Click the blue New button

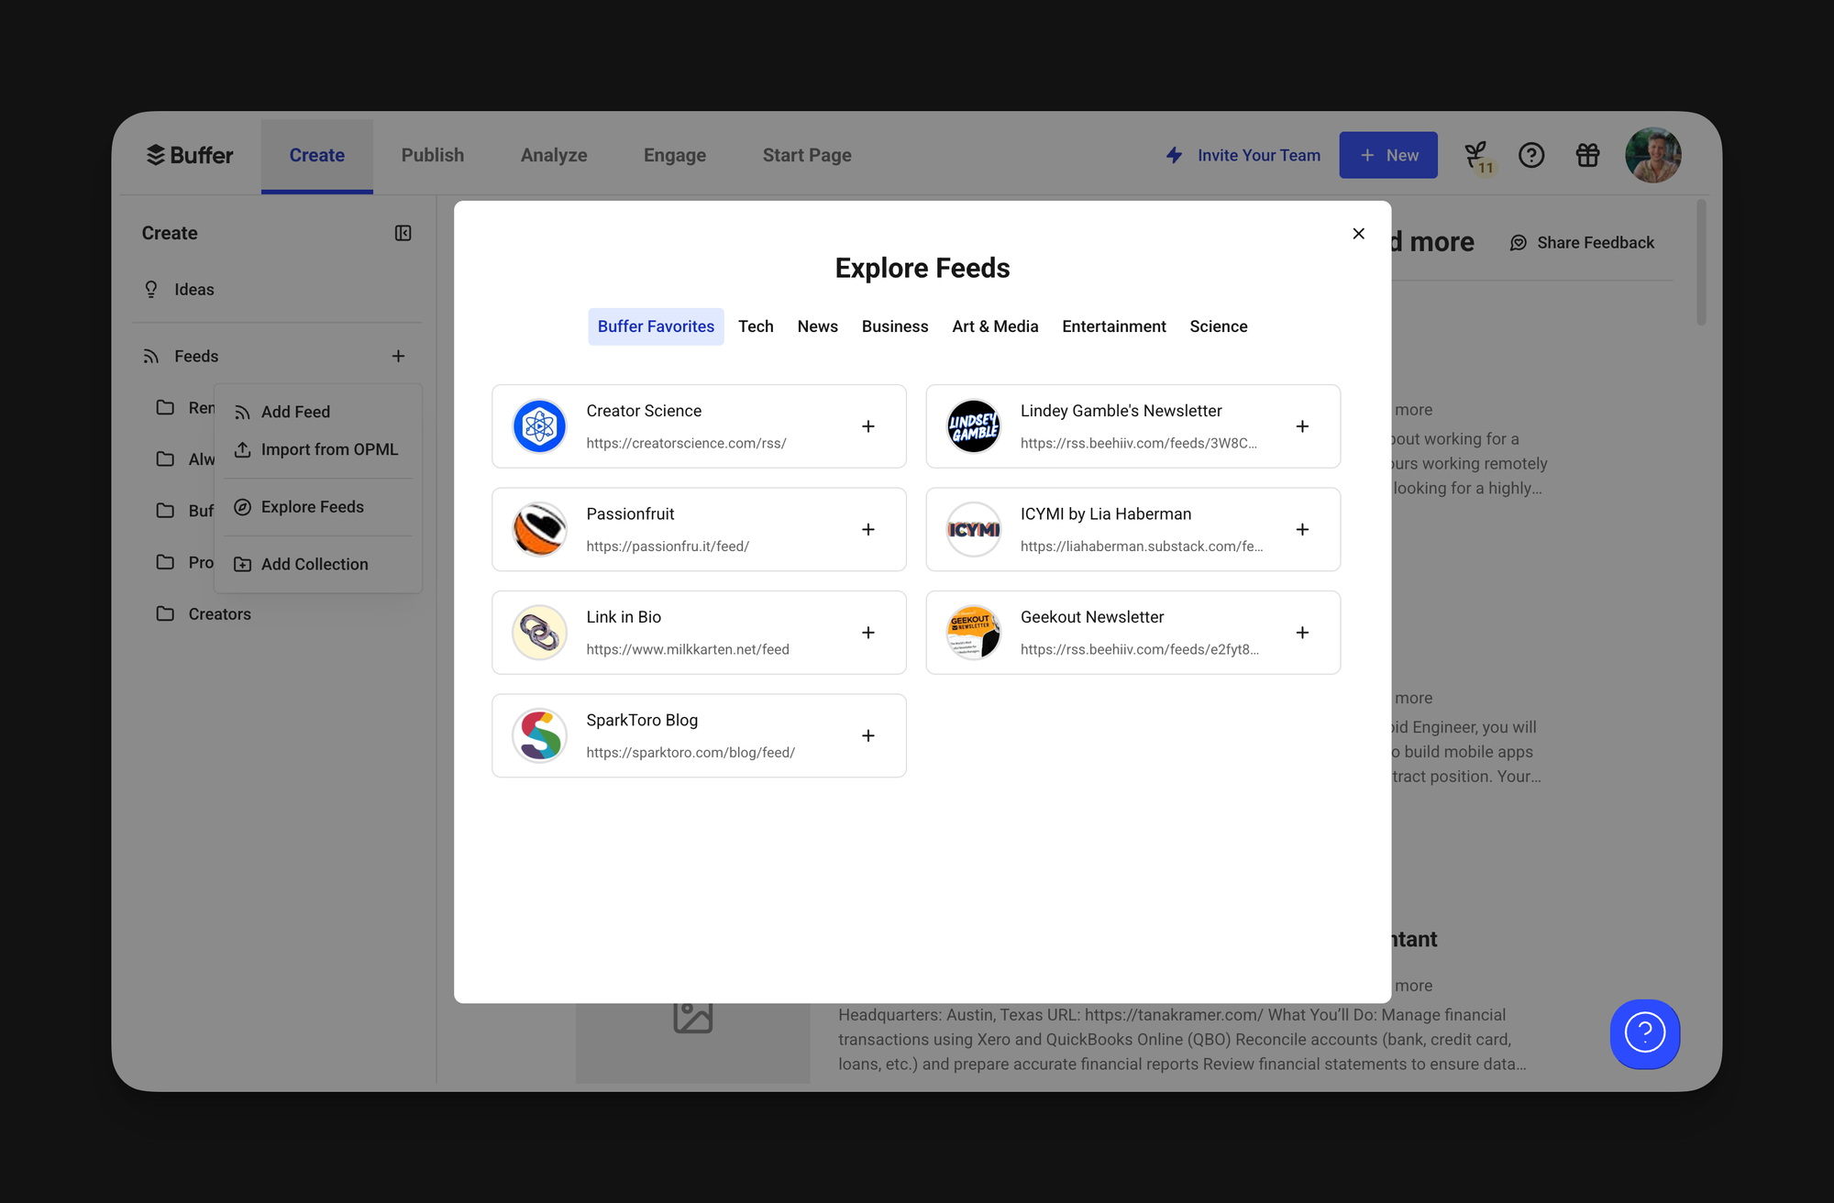pyautogui.click(x=1387, y=155)
